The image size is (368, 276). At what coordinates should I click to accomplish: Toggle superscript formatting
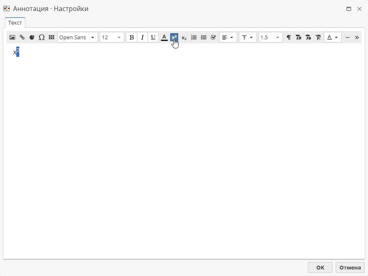point(174,37)
